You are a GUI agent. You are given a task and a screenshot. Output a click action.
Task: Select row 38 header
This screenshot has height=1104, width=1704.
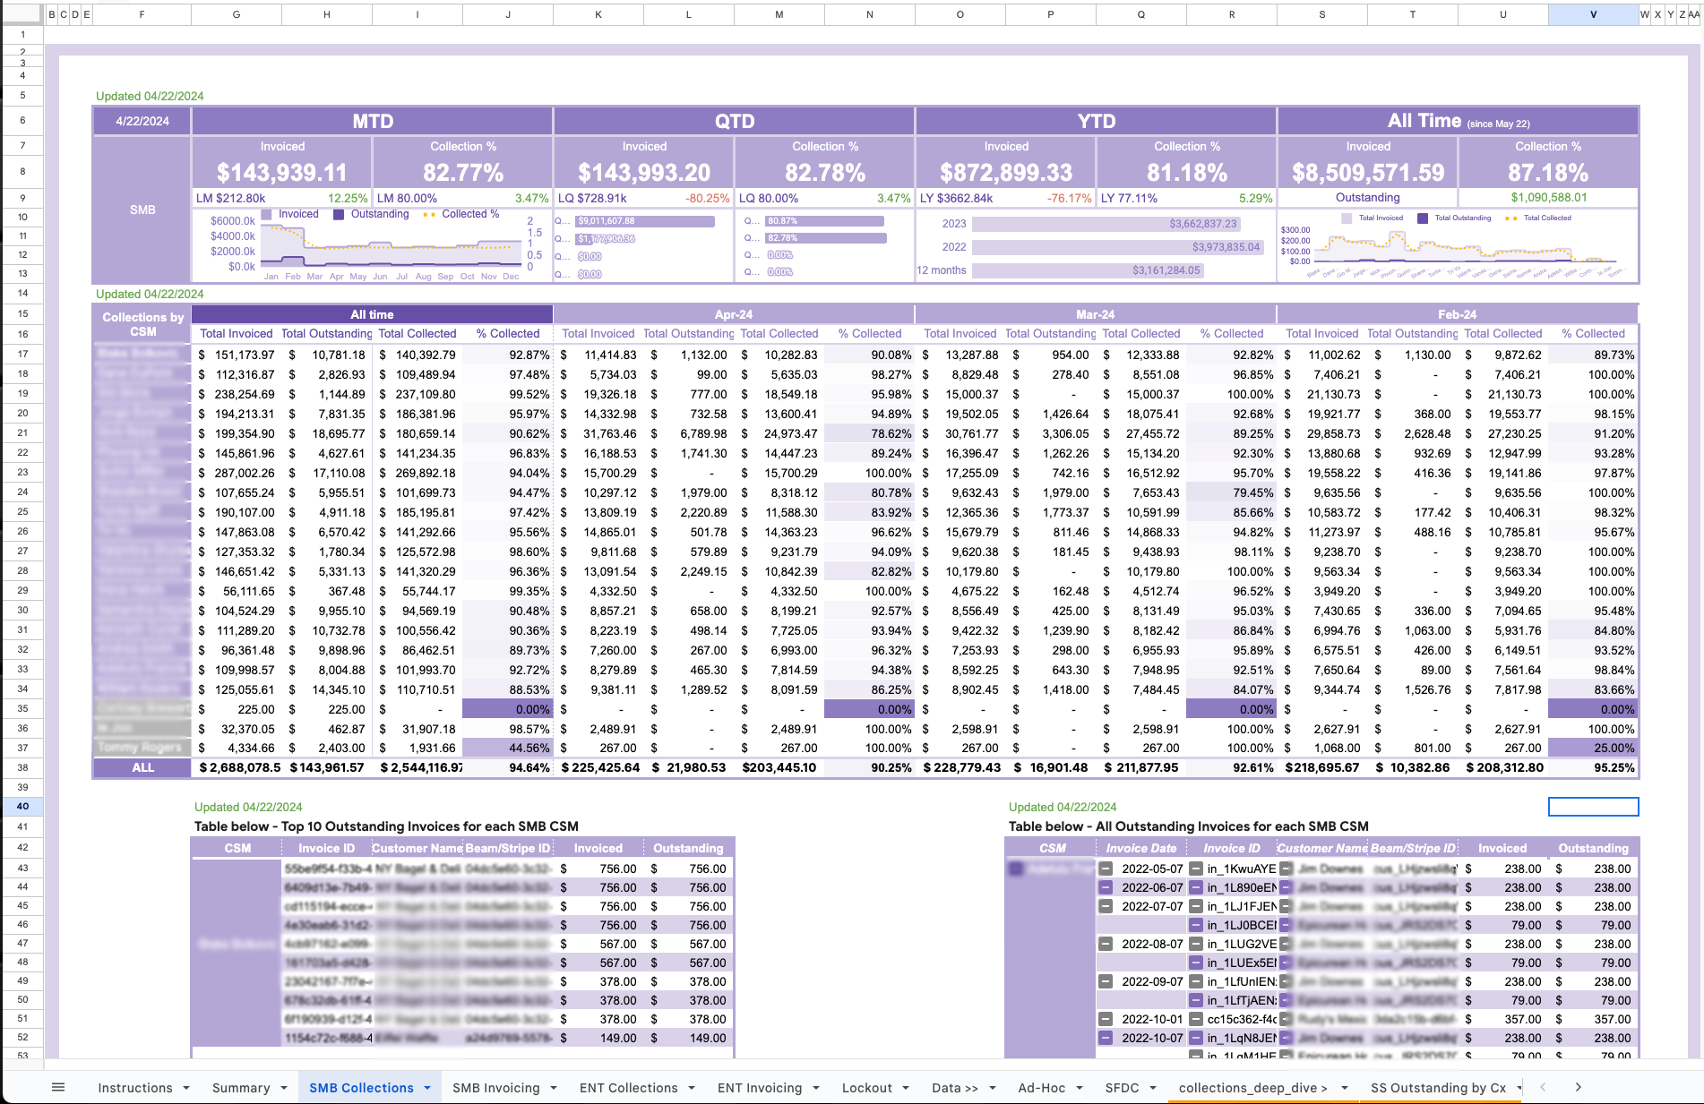(22, 767)
